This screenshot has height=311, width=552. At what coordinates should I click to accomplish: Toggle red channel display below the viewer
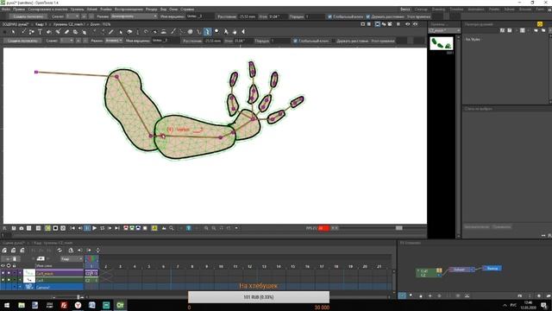click(x=126, y=228)
